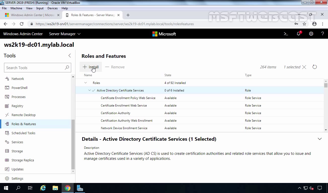The height and width of the screenshot is (193, 328).
Task: Sort by the Name column header
Action: (88, 75)
